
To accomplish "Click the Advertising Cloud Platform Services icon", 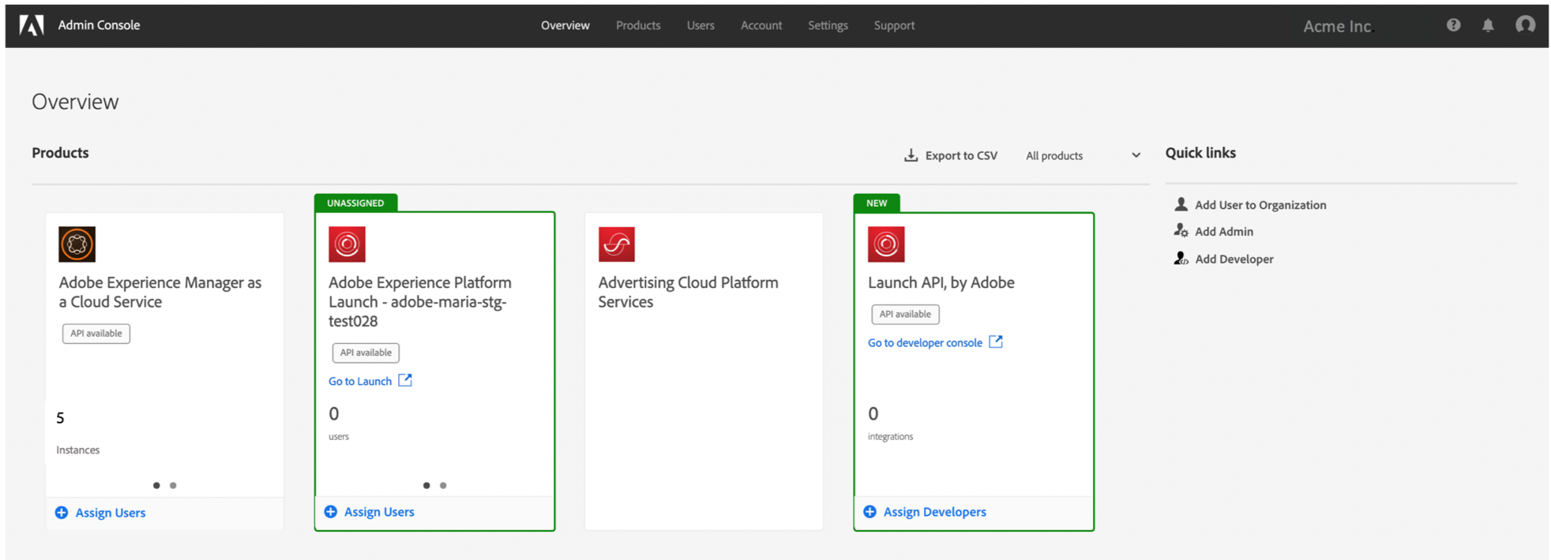I will 616,245.
